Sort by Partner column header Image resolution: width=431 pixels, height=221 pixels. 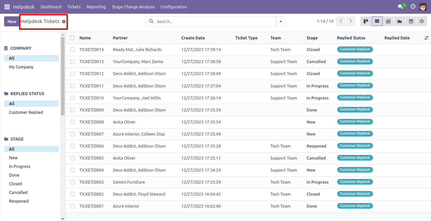[120, 38]
